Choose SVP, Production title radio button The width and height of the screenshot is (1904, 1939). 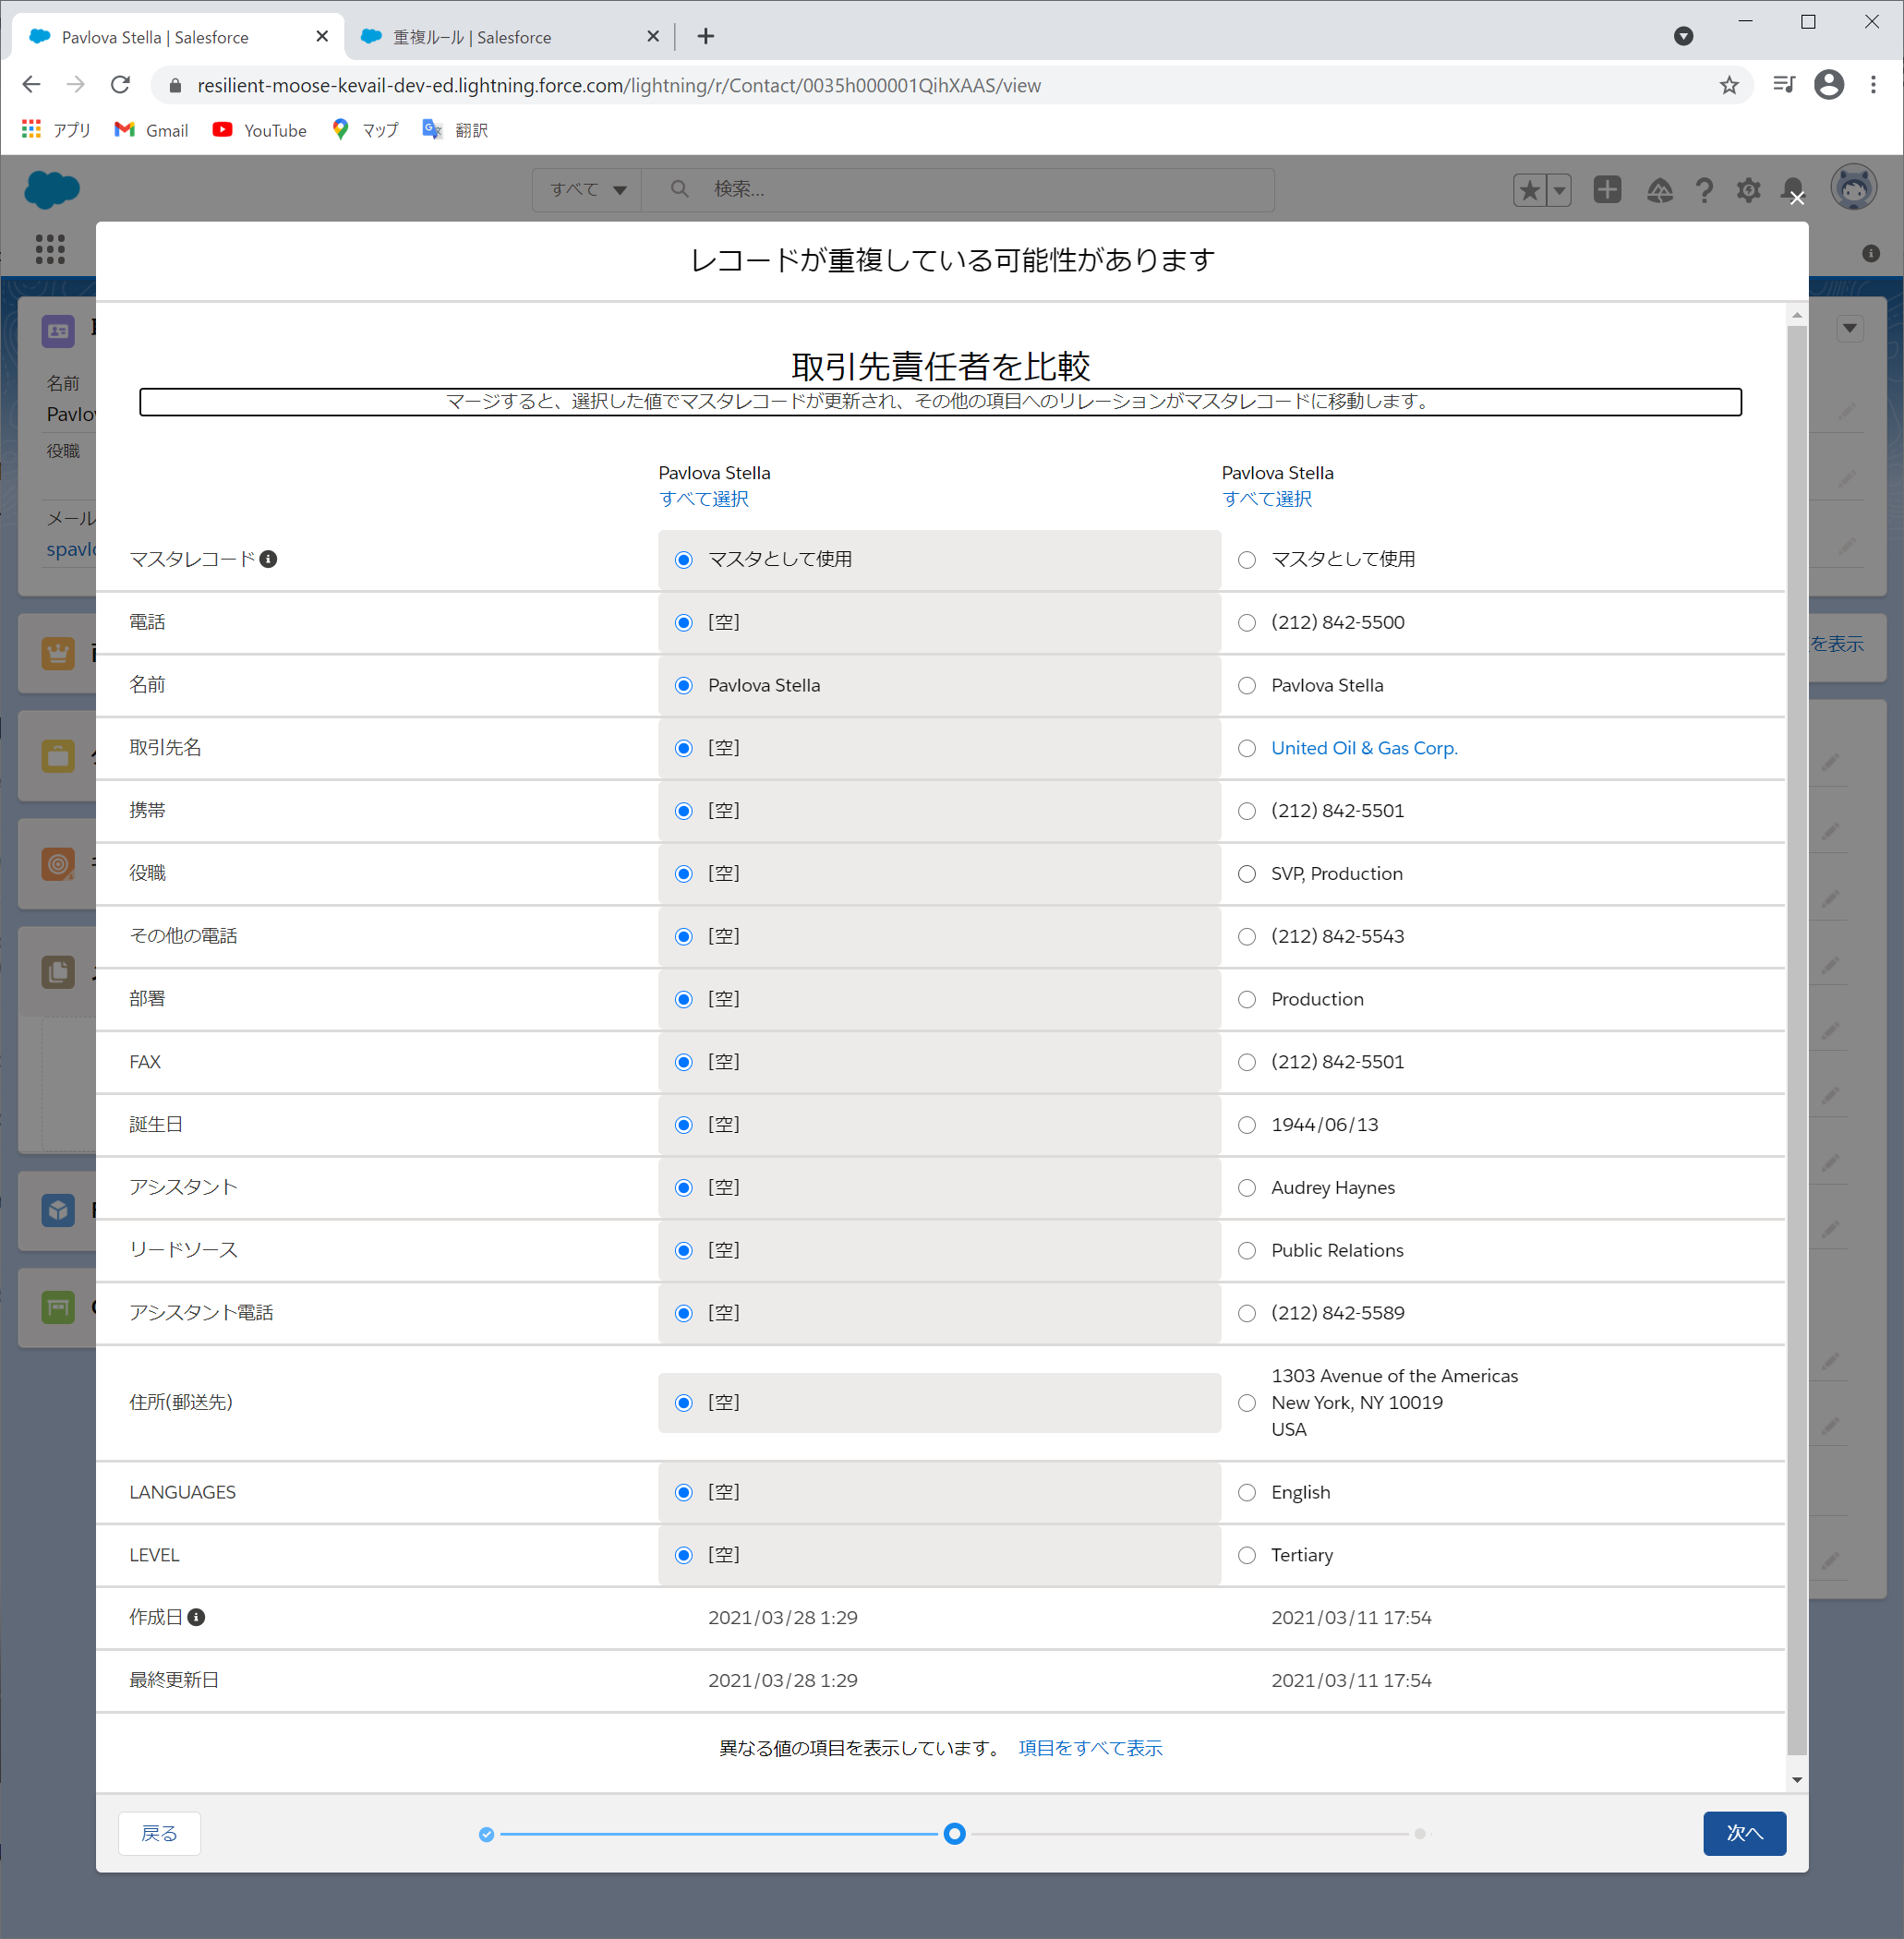[x=1247, y=874]
